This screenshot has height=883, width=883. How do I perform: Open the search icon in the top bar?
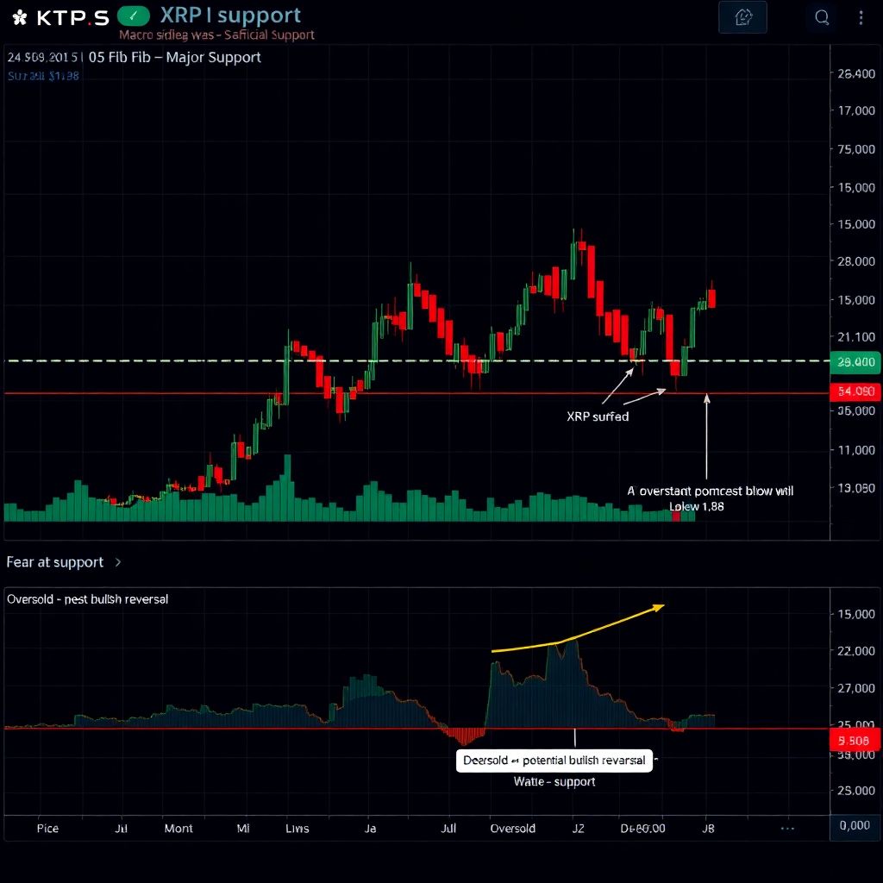tap(821, 16)
